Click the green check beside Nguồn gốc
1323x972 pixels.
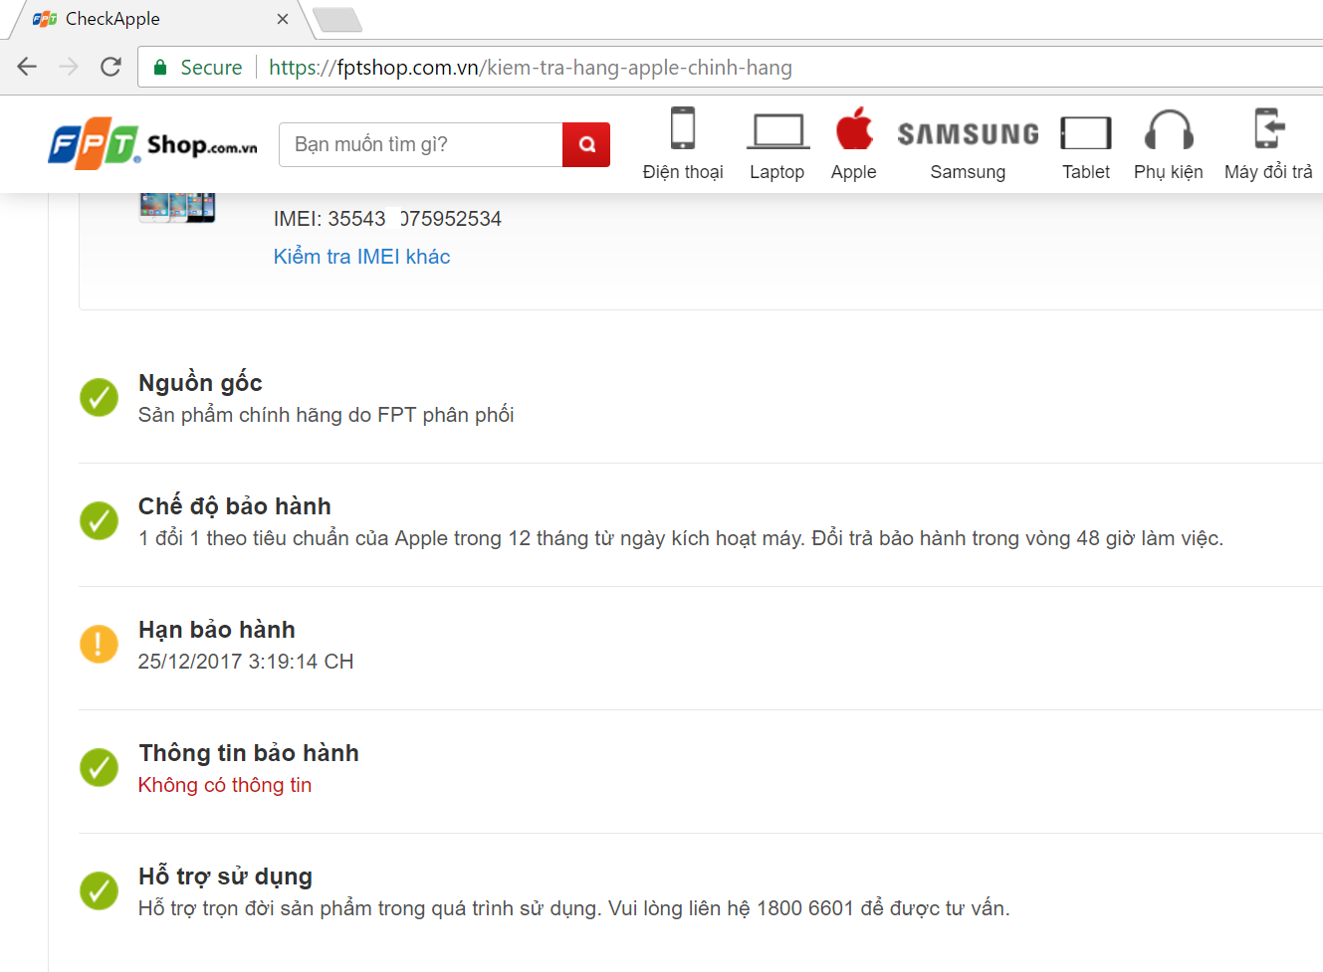99,398
